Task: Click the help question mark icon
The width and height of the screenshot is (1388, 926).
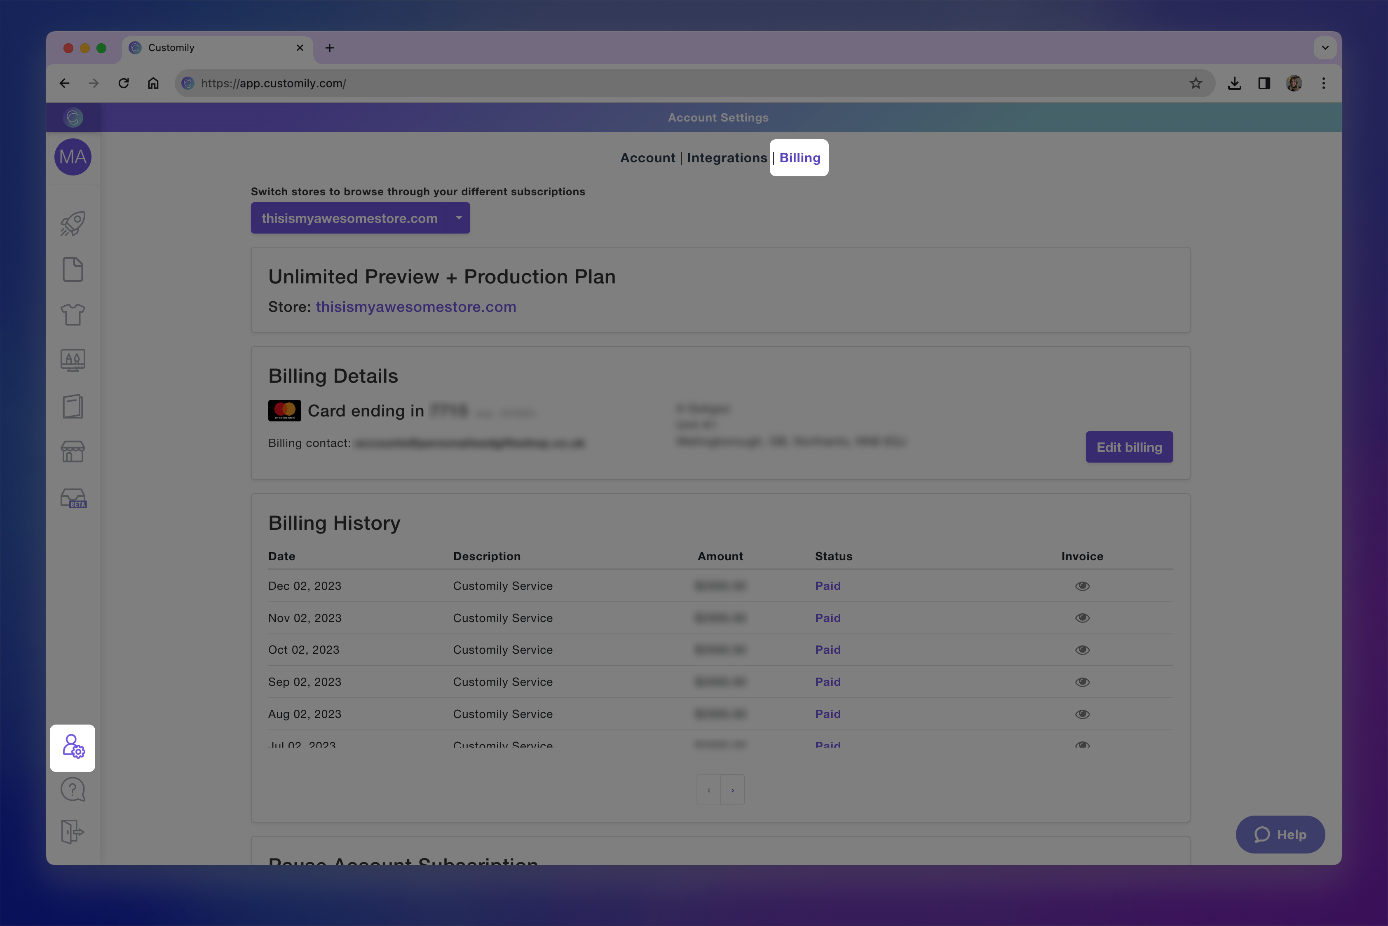Action: click(x=72, y=790)
